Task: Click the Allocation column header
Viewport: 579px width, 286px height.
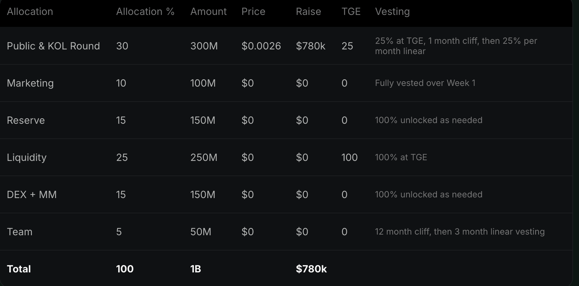Action: coord(30,12)
